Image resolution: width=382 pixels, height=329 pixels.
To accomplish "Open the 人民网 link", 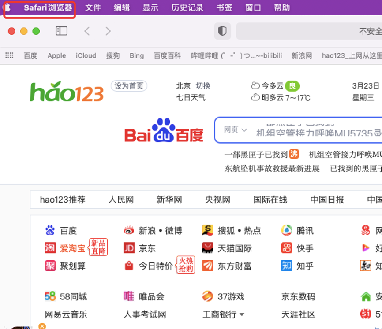I will click(x=121, y=200).
